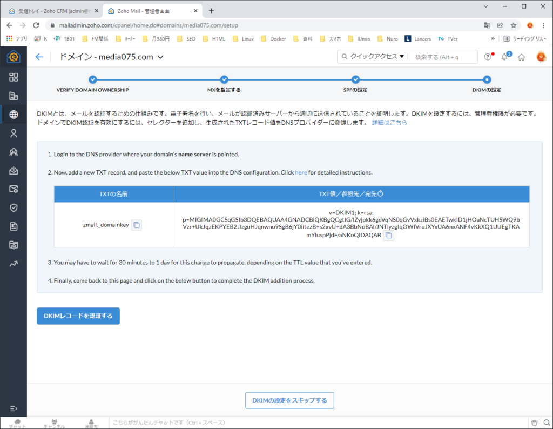Open the リーディング リスト reading list

[525, 39]
